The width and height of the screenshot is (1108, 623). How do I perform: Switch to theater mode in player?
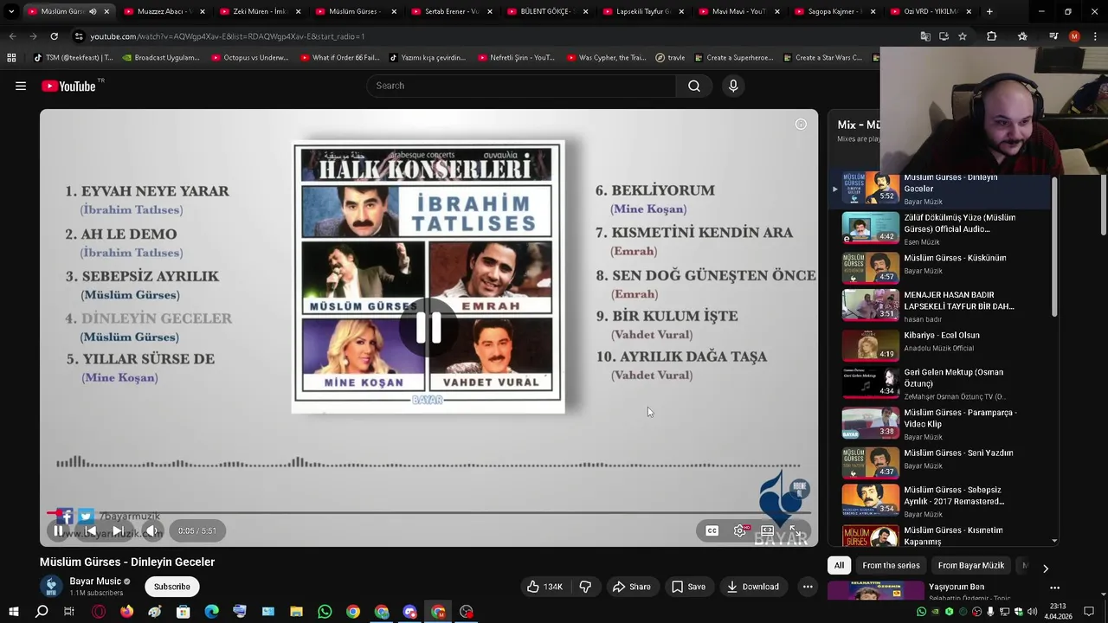click(768, 530)
